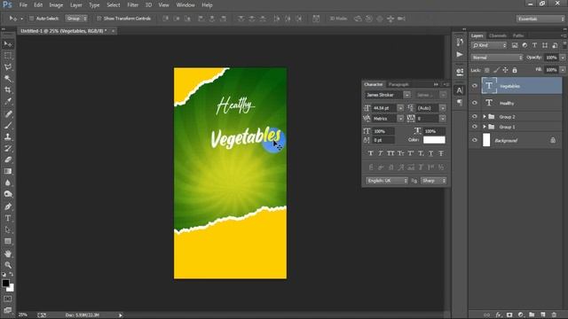
Task: Add a layer style with fx icon
Action: pyautogui.click(x=499, y=315)
